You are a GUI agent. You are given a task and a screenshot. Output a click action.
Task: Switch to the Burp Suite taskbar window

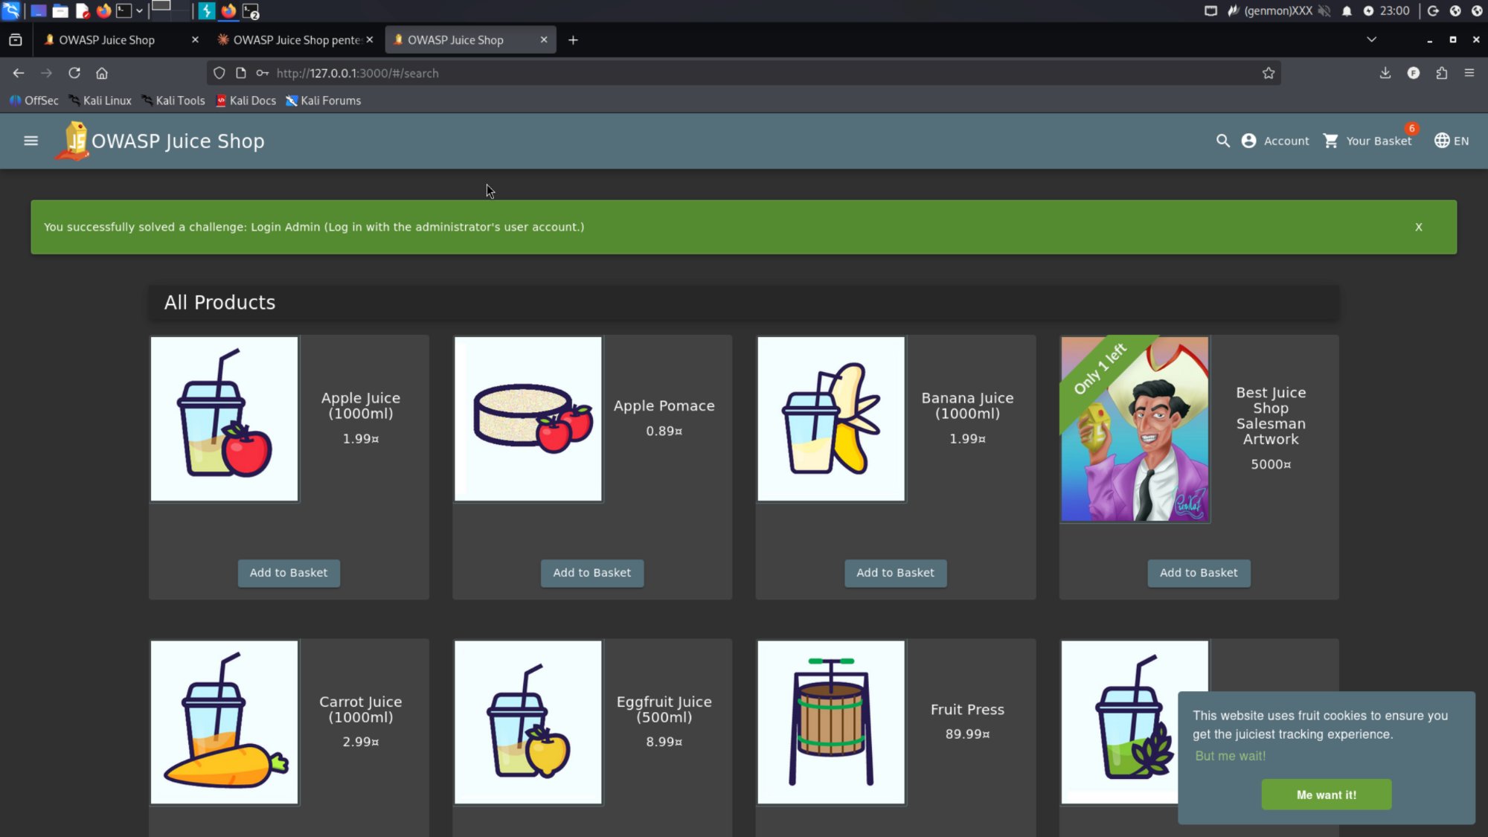click(x=207, y=10)
